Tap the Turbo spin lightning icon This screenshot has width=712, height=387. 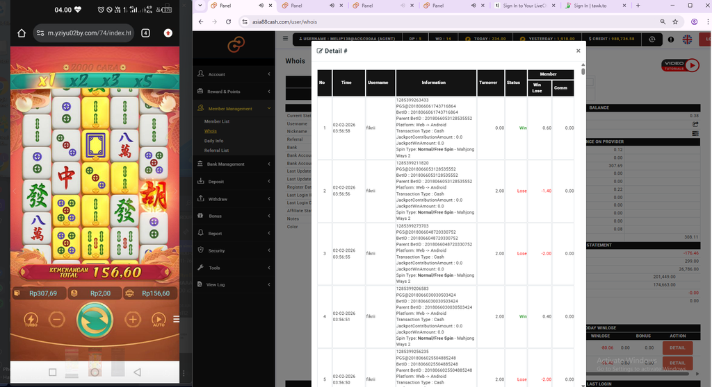tap(31, 320)
